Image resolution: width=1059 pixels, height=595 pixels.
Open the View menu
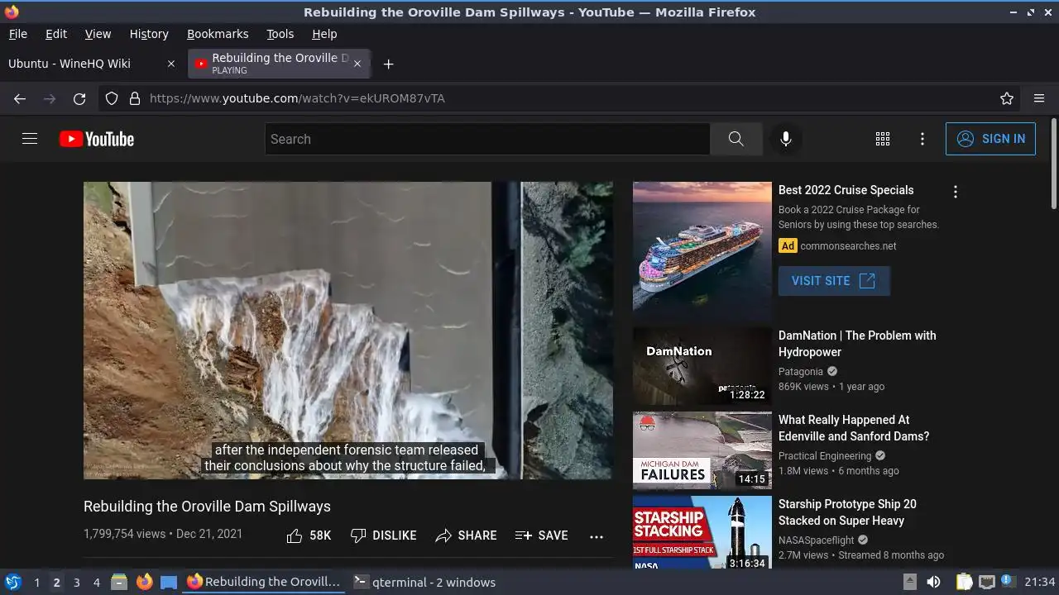point(98,34)
